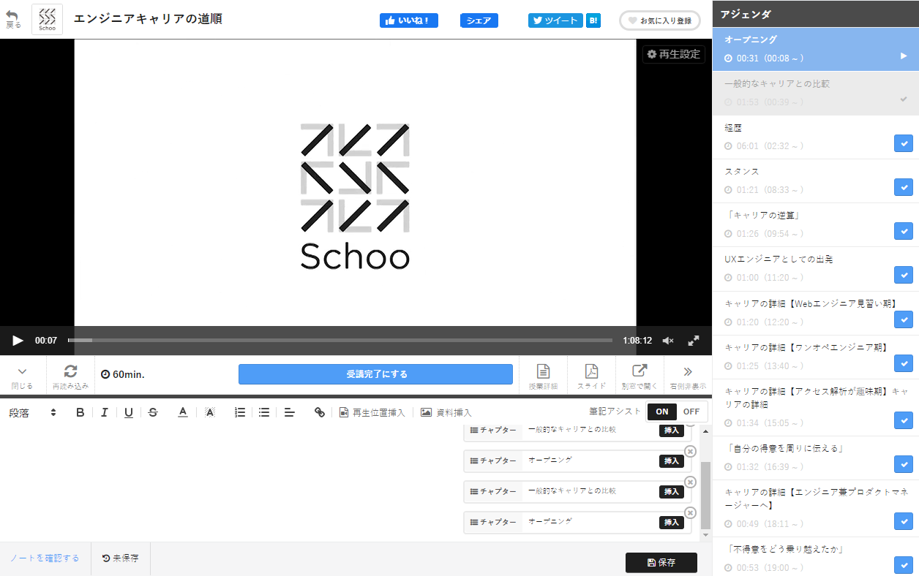Reload with the 再読み込み icon
Image resolution: width=919 pixels, height=576 pixels.
click(70, 376)
